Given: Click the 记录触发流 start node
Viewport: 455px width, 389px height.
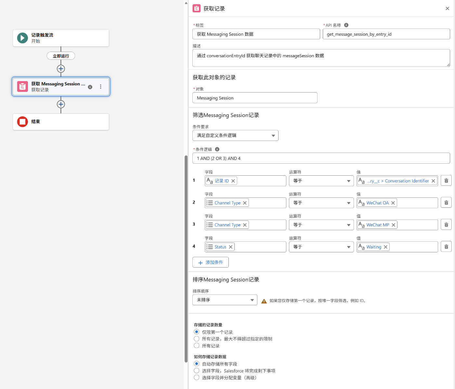Looking at the screenshot, I should [61, 38].
